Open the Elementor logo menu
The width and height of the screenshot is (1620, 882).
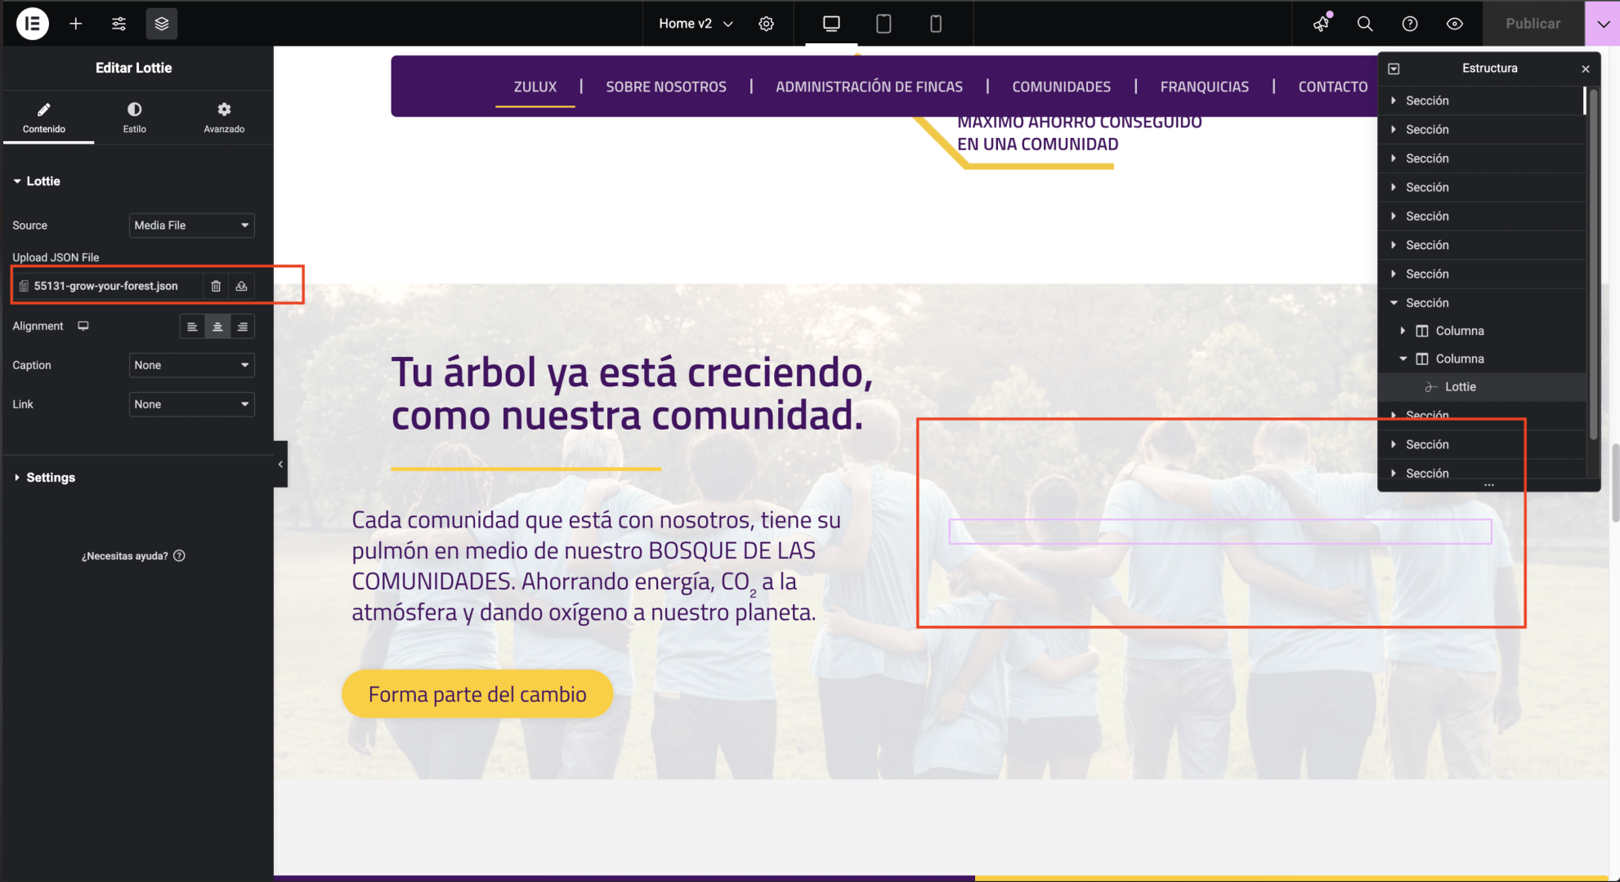(32, 24)
